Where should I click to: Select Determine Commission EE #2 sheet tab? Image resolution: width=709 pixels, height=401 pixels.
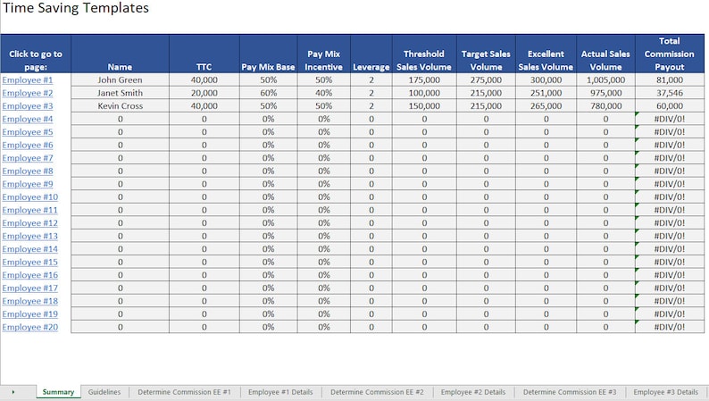(377, 392)
